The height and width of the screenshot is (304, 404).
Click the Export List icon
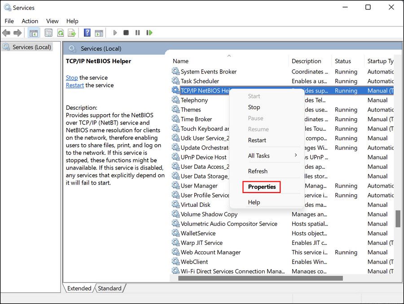[x=71, y=32]
